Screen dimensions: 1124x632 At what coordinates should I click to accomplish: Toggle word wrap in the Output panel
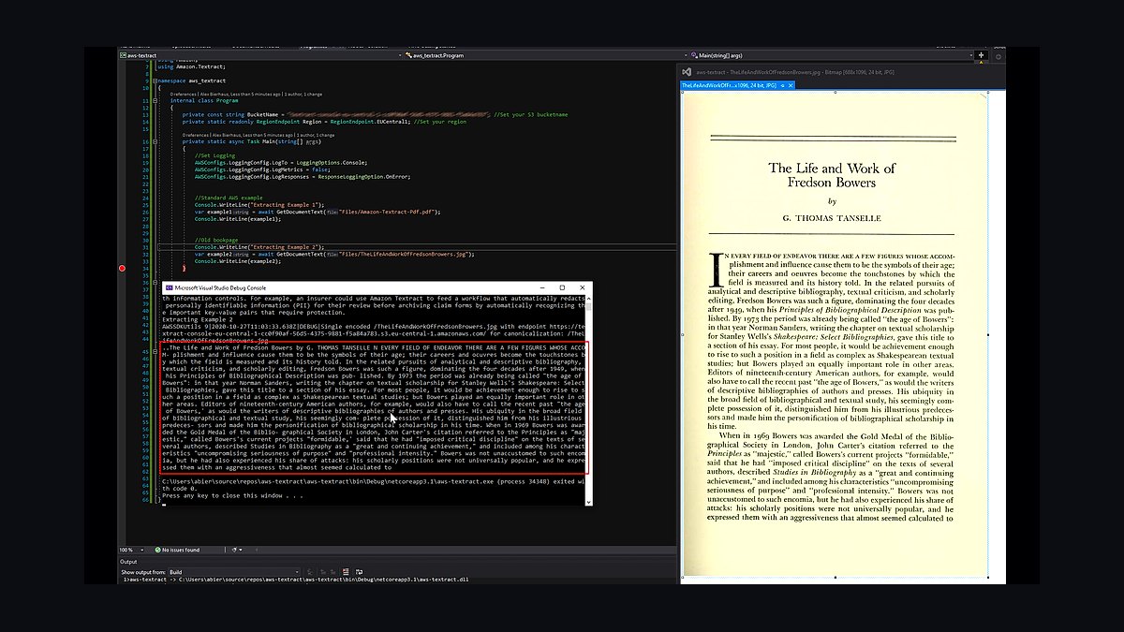click(358, 571)
